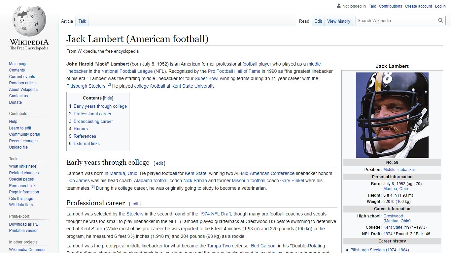Open Crestwood high school link in infobox

coord(393,216)
